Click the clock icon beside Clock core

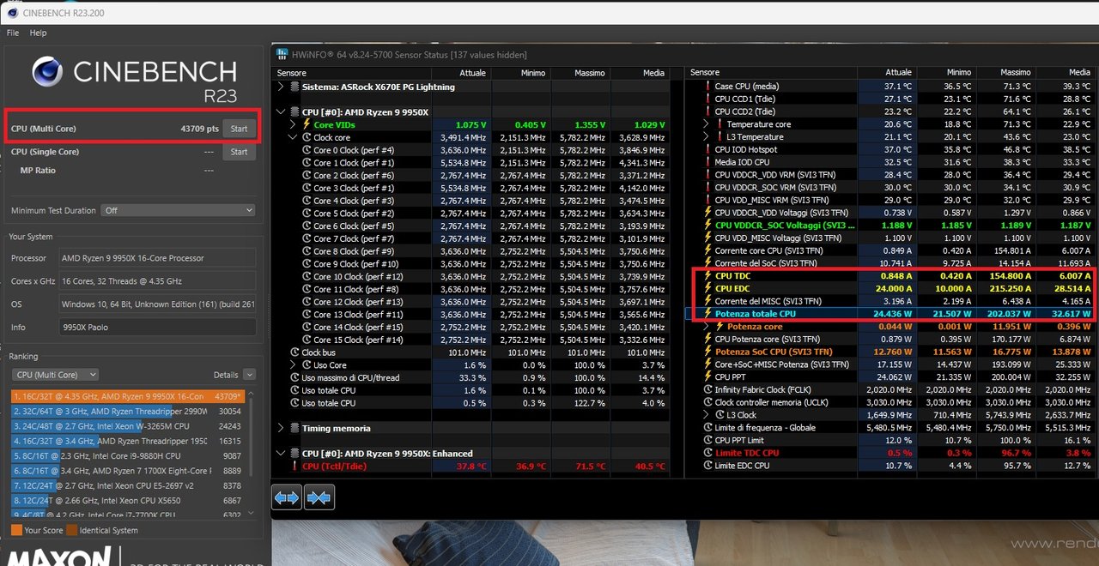[x=307, y=137]
